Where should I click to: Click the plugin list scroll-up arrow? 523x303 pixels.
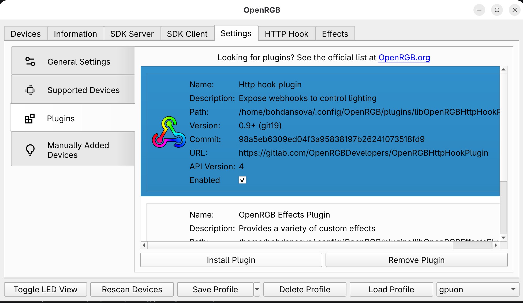coord(503,70)
